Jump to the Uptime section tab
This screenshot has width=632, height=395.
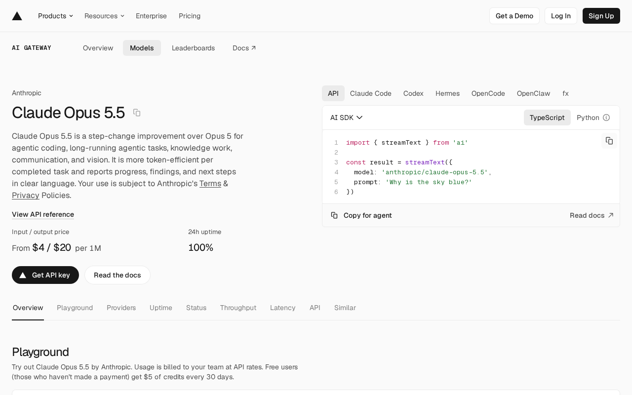point(161,308)
